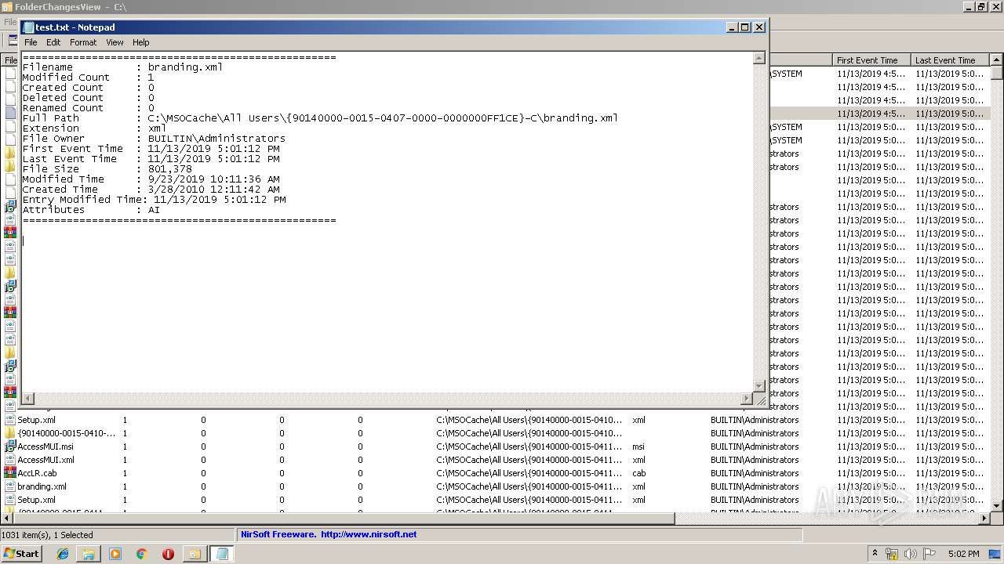The height and width of the screenshot is (564, 1004).
Task: Select the {90140000-0015-0410 folder icon
Action: [10, 433]
